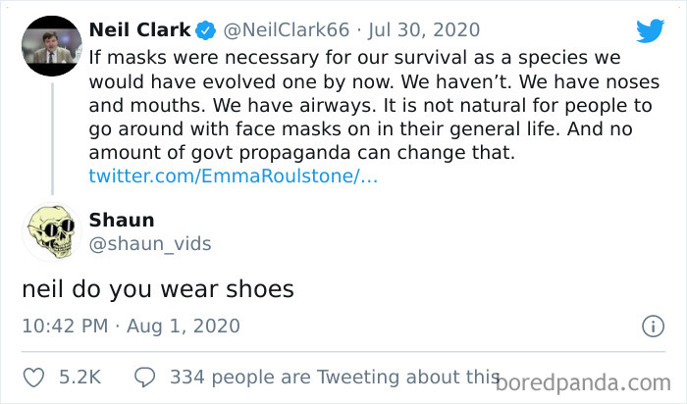Click Neil Clark's blue verified badge

[204, 30]
